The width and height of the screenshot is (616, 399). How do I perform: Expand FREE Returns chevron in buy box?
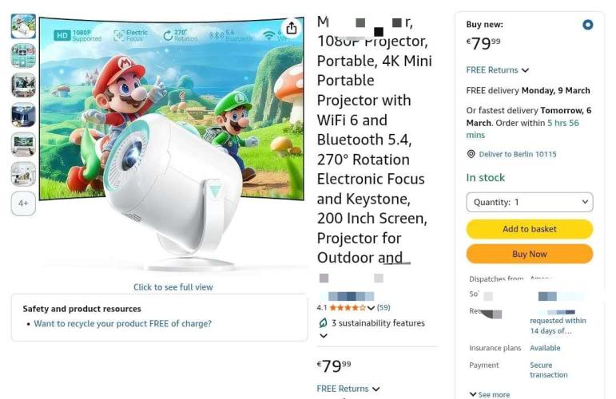click(x=525, y=70)
